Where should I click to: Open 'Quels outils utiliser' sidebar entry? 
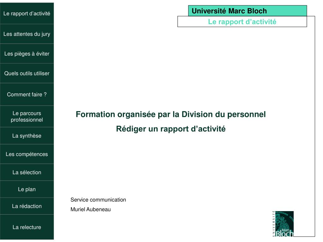27,73
